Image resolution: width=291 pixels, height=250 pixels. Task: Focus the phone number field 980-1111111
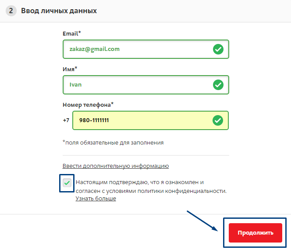click(x=150, y=120)
